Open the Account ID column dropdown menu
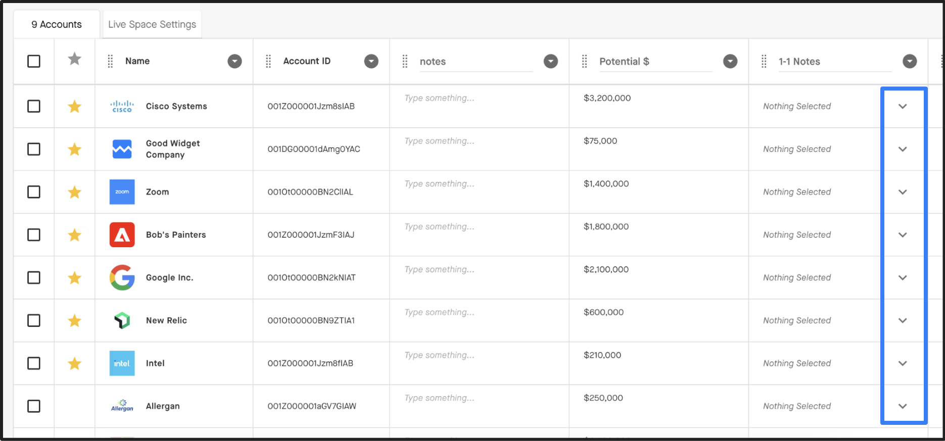This screenshot has width=945, height=441. [371, 61]
